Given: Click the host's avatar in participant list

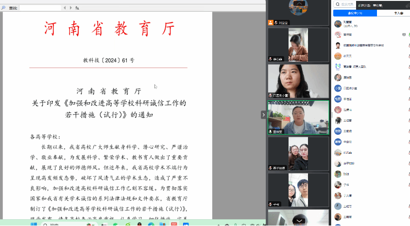Looking at the screenshot, I should point(338,24).
